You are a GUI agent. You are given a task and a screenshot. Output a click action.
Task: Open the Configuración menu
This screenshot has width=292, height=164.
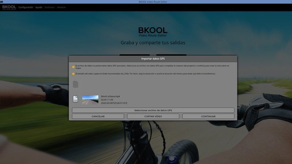pos(26,7)
